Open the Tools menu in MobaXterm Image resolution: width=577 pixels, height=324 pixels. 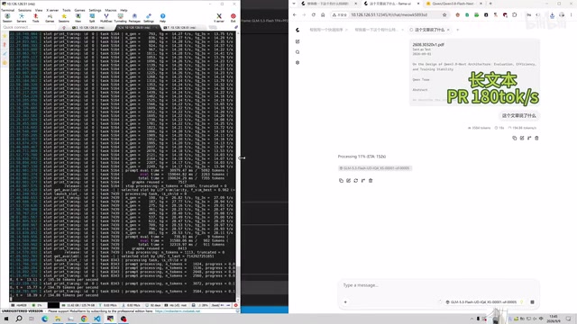pyautogui.click(x=67, y=10)
